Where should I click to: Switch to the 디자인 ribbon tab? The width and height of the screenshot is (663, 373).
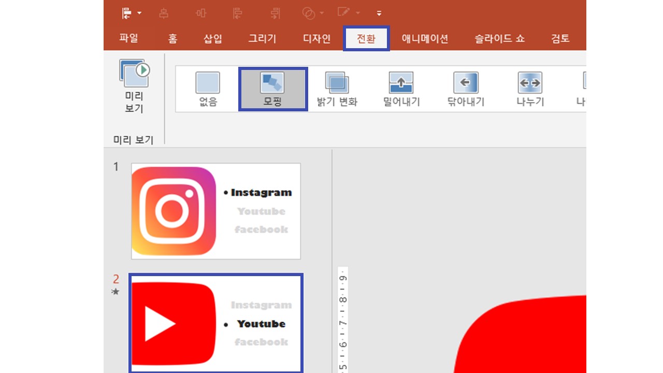pos(316,38)
